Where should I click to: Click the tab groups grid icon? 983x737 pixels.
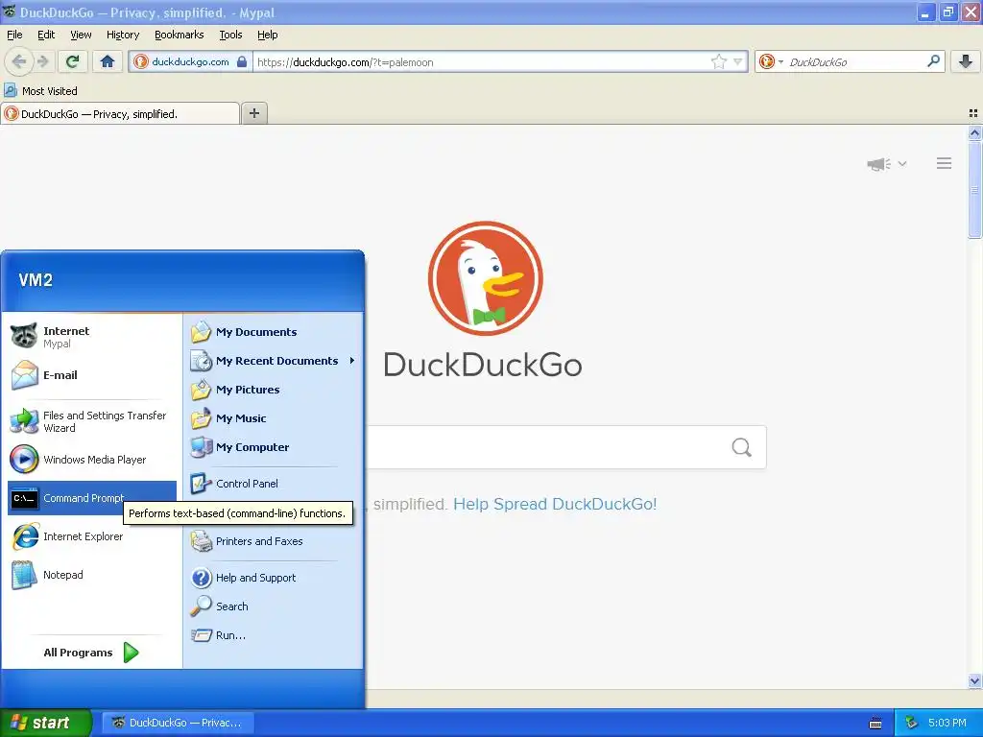973,113
